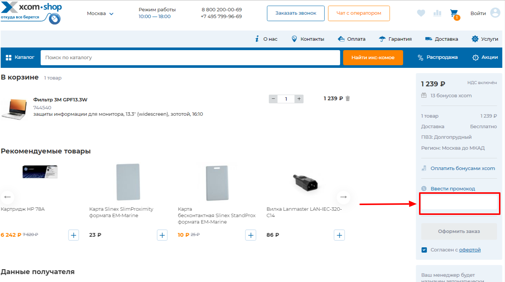Open Чат с оператором

359,13
